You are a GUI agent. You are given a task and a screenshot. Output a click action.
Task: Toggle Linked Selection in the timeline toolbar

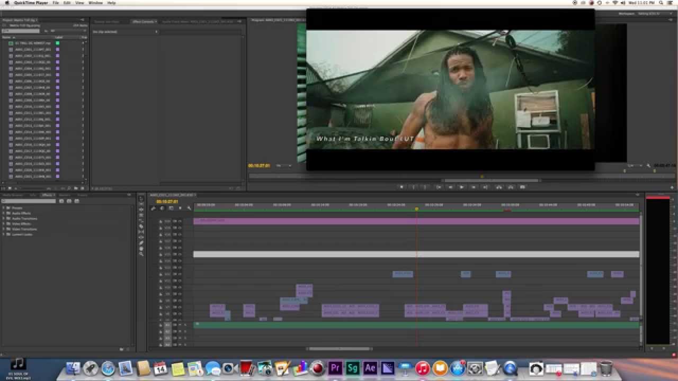click(171, 208)
